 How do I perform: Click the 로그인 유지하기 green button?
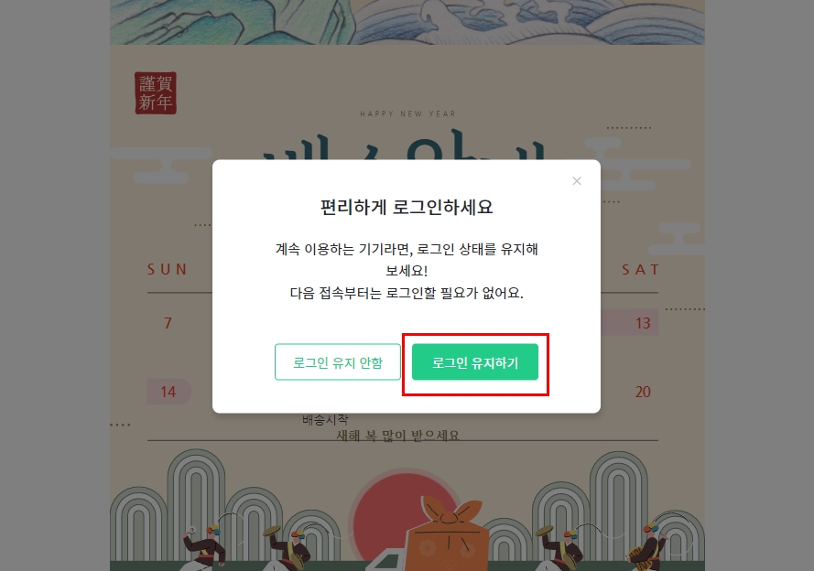point(475,362)
